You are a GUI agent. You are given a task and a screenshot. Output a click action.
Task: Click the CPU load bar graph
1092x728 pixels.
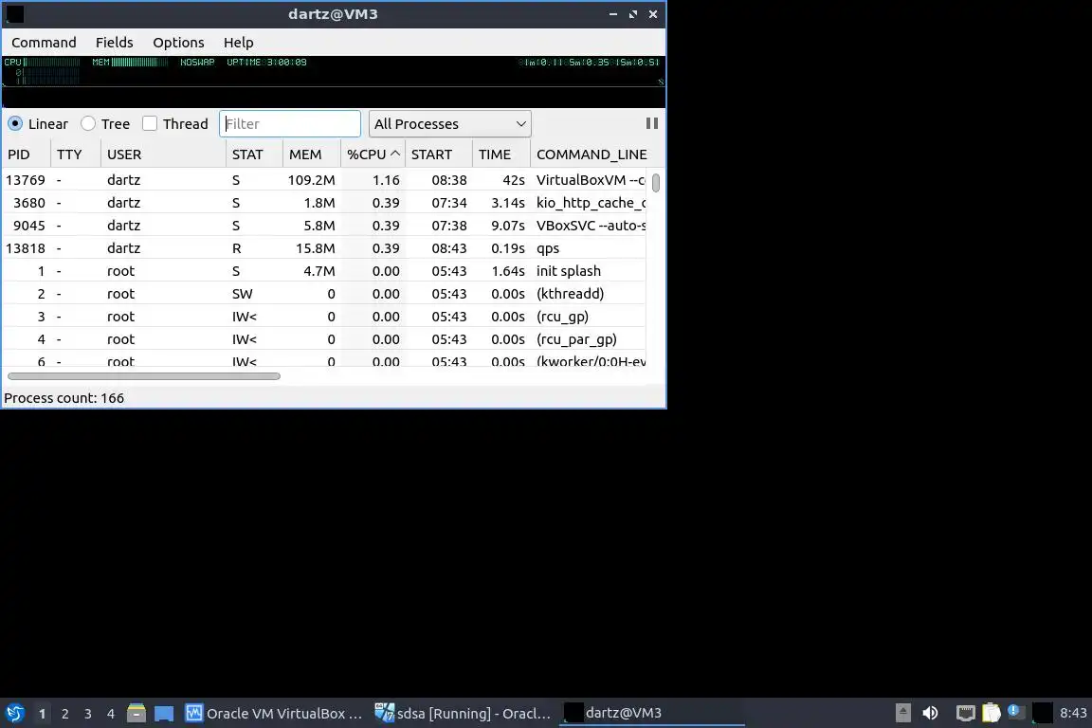point(52,62)
